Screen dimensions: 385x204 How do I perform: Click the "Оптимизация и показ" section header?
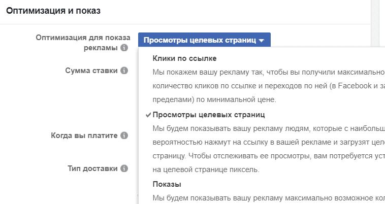point(53,11)
